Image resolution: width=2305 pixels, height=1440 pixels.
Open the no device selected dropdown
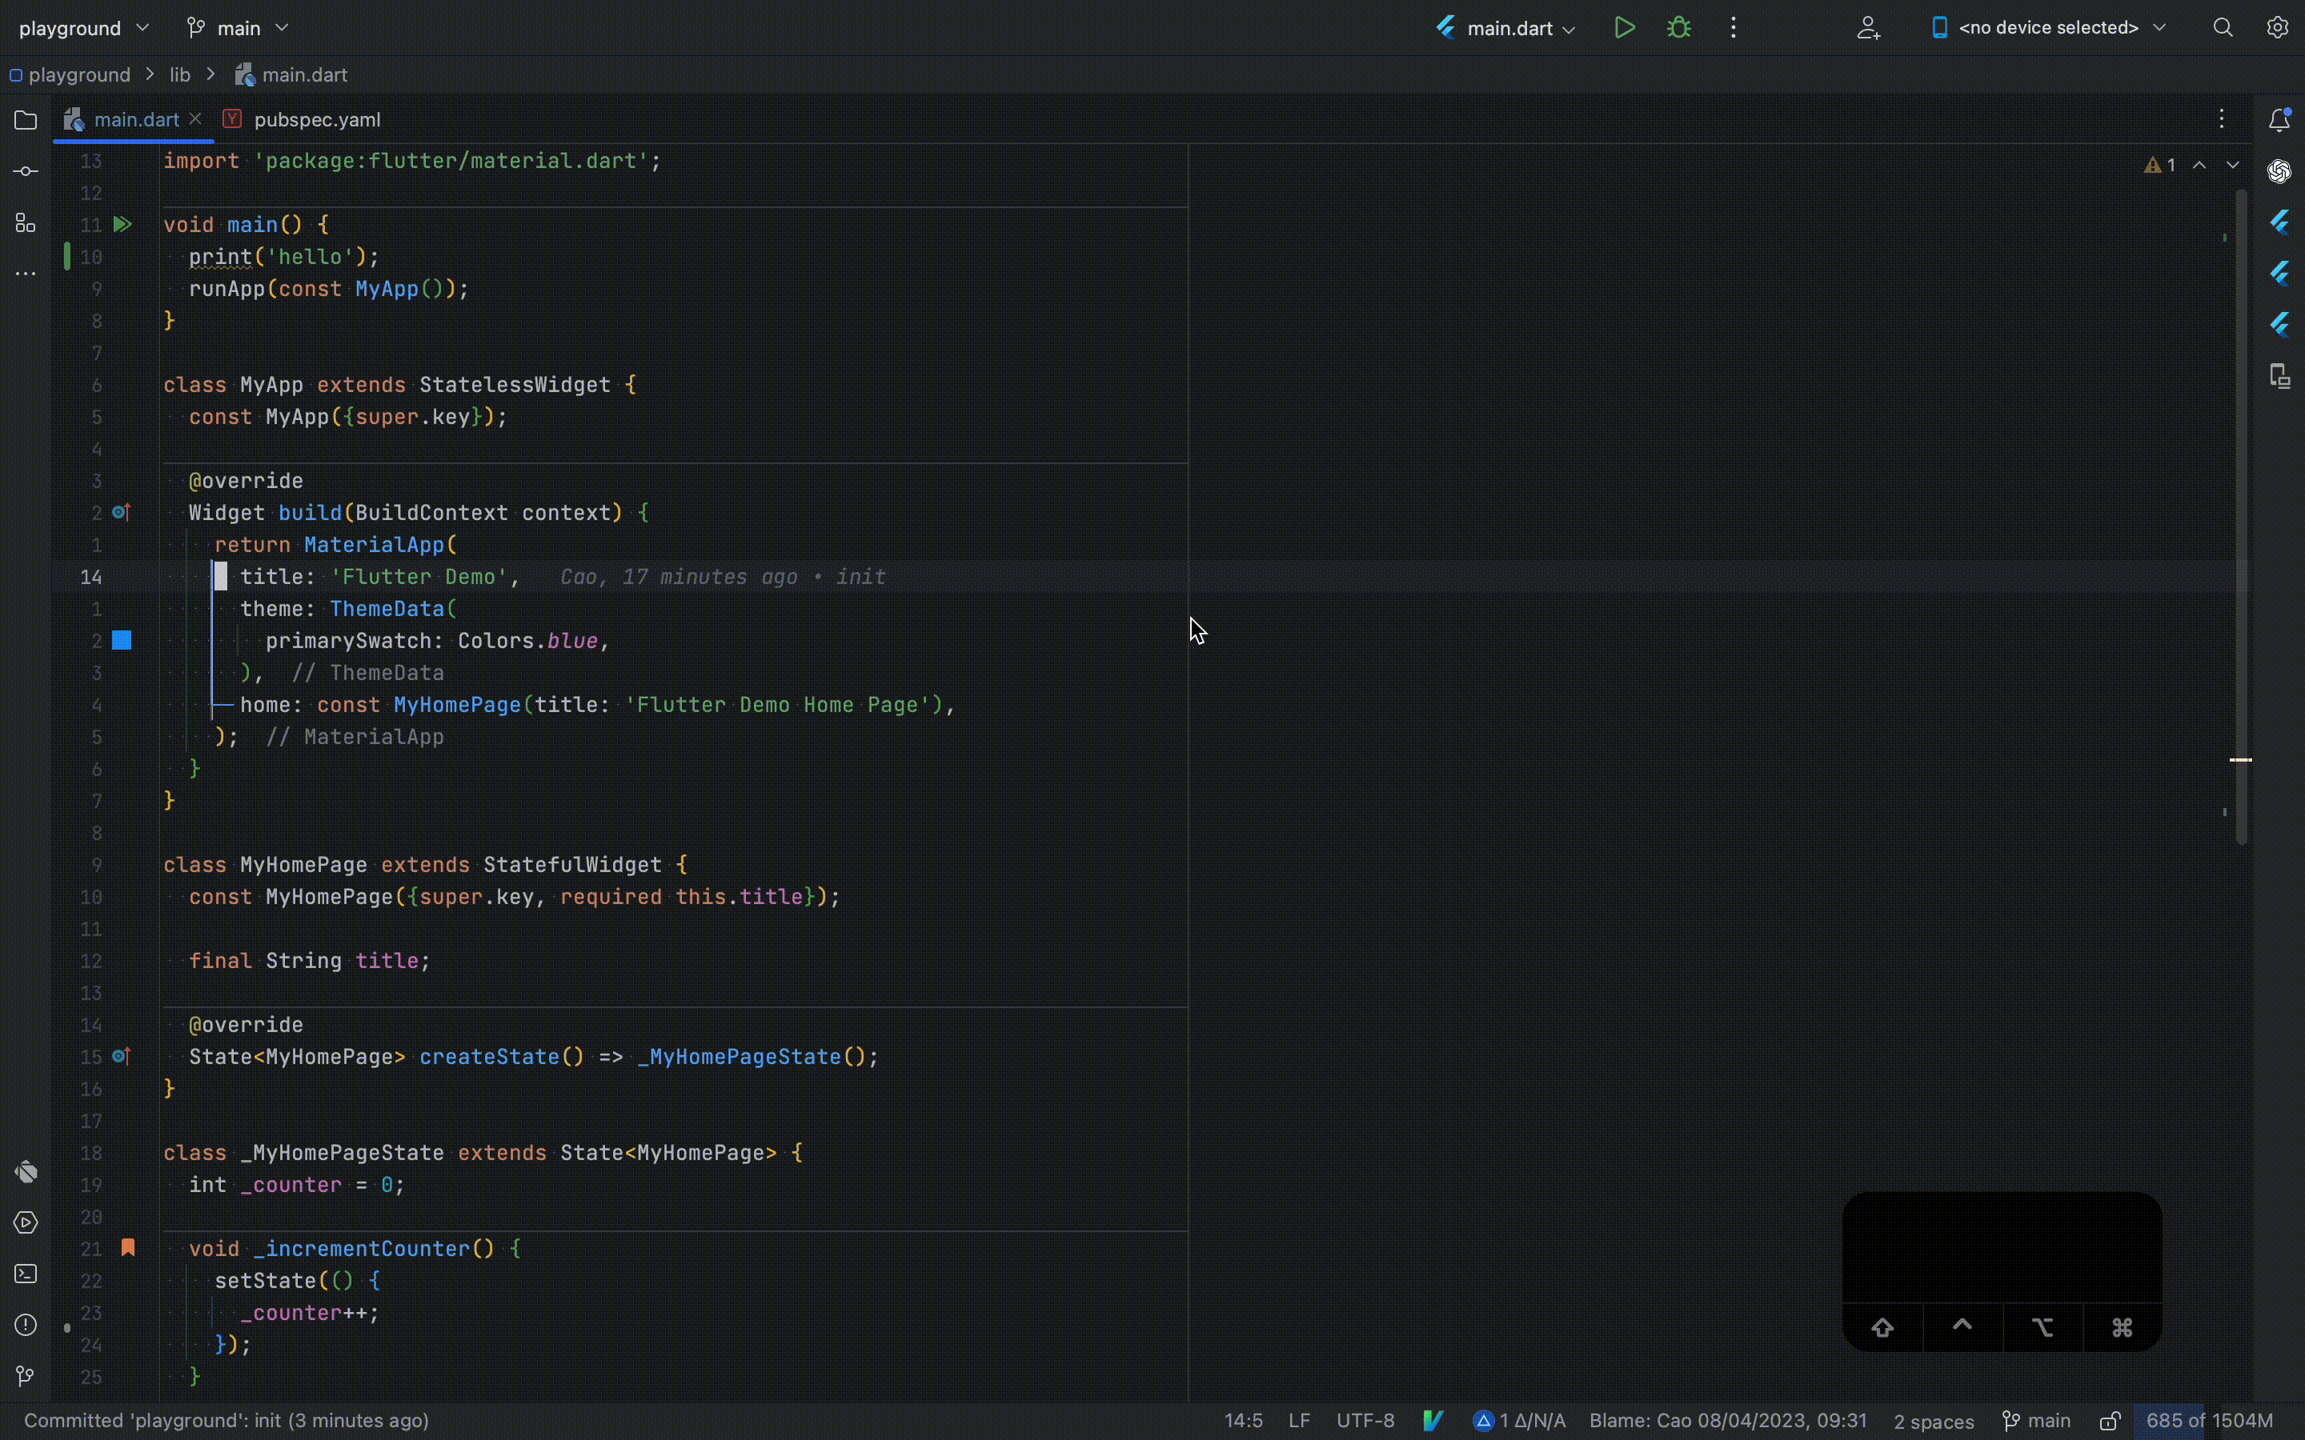(x=2048, y=28)
